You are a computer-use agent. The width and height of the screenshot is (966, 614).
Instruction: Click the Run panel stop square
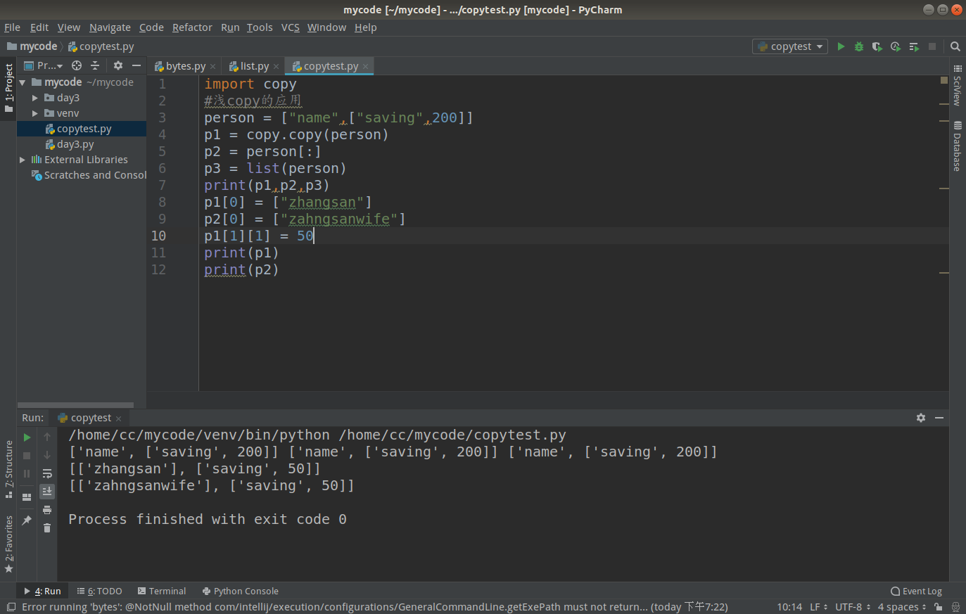coord(27,456)
